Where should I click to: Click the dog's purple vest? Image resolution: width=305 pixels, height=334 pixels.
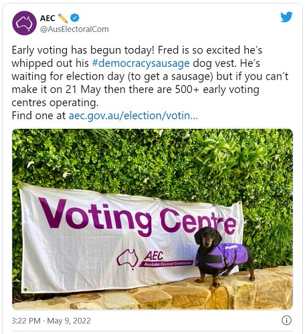click(222, 255)
